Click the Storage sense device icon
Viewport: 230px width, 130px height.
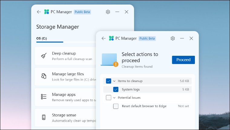44,117
